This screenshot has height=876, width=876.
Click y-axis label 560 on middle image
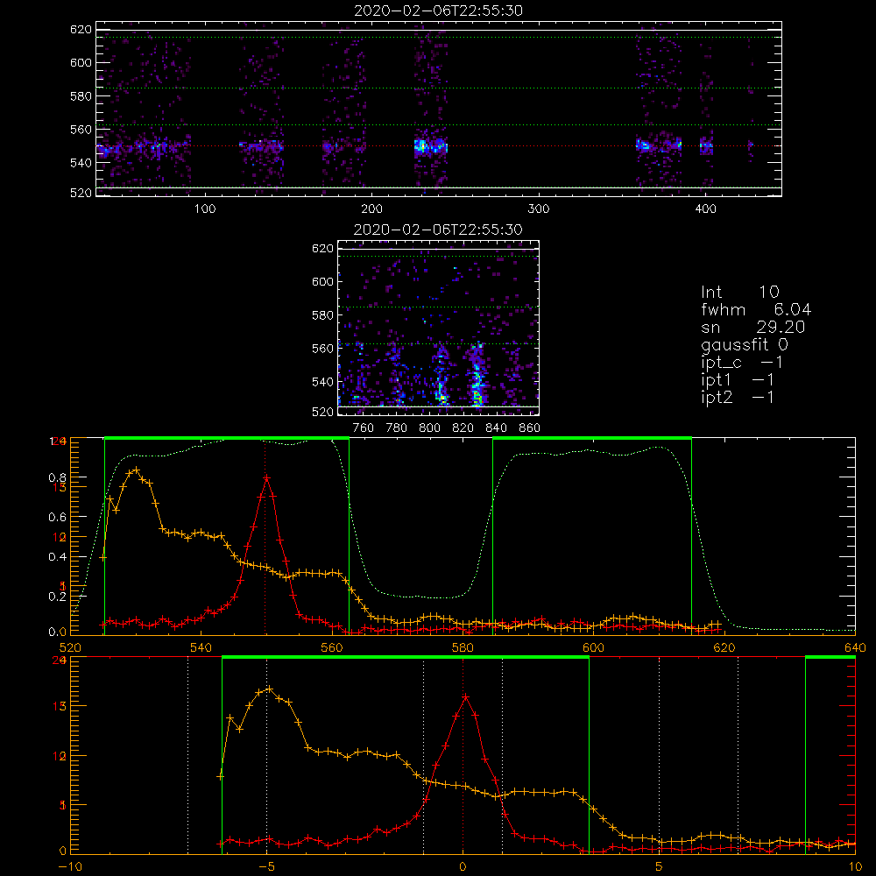[322, 349]
